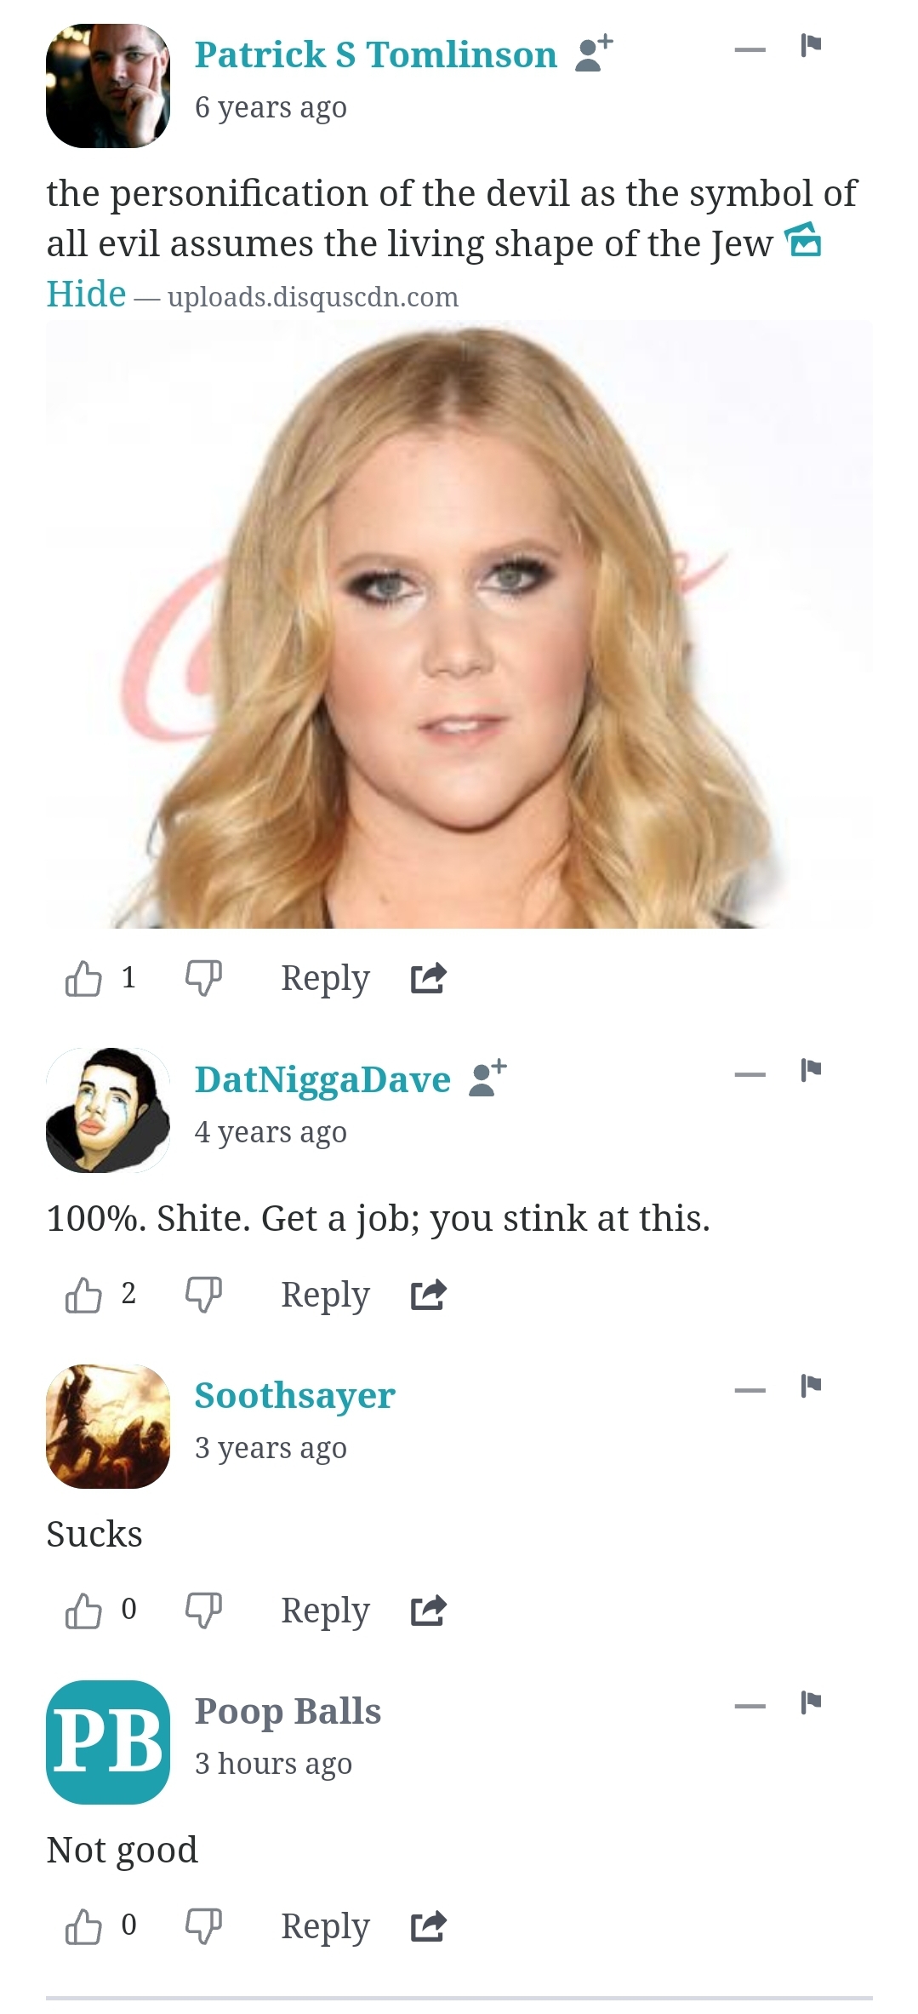The image size is (918, 2014).
Task: Share Patrick S Tomlinson's comment
Action: tap(428, 978)
